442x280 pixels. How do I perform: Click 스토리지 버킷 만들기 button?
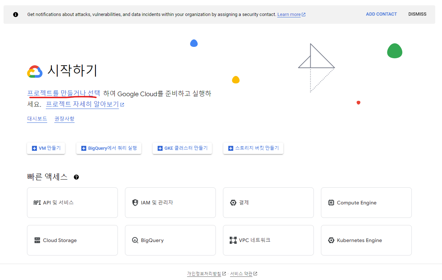(253, 148)
